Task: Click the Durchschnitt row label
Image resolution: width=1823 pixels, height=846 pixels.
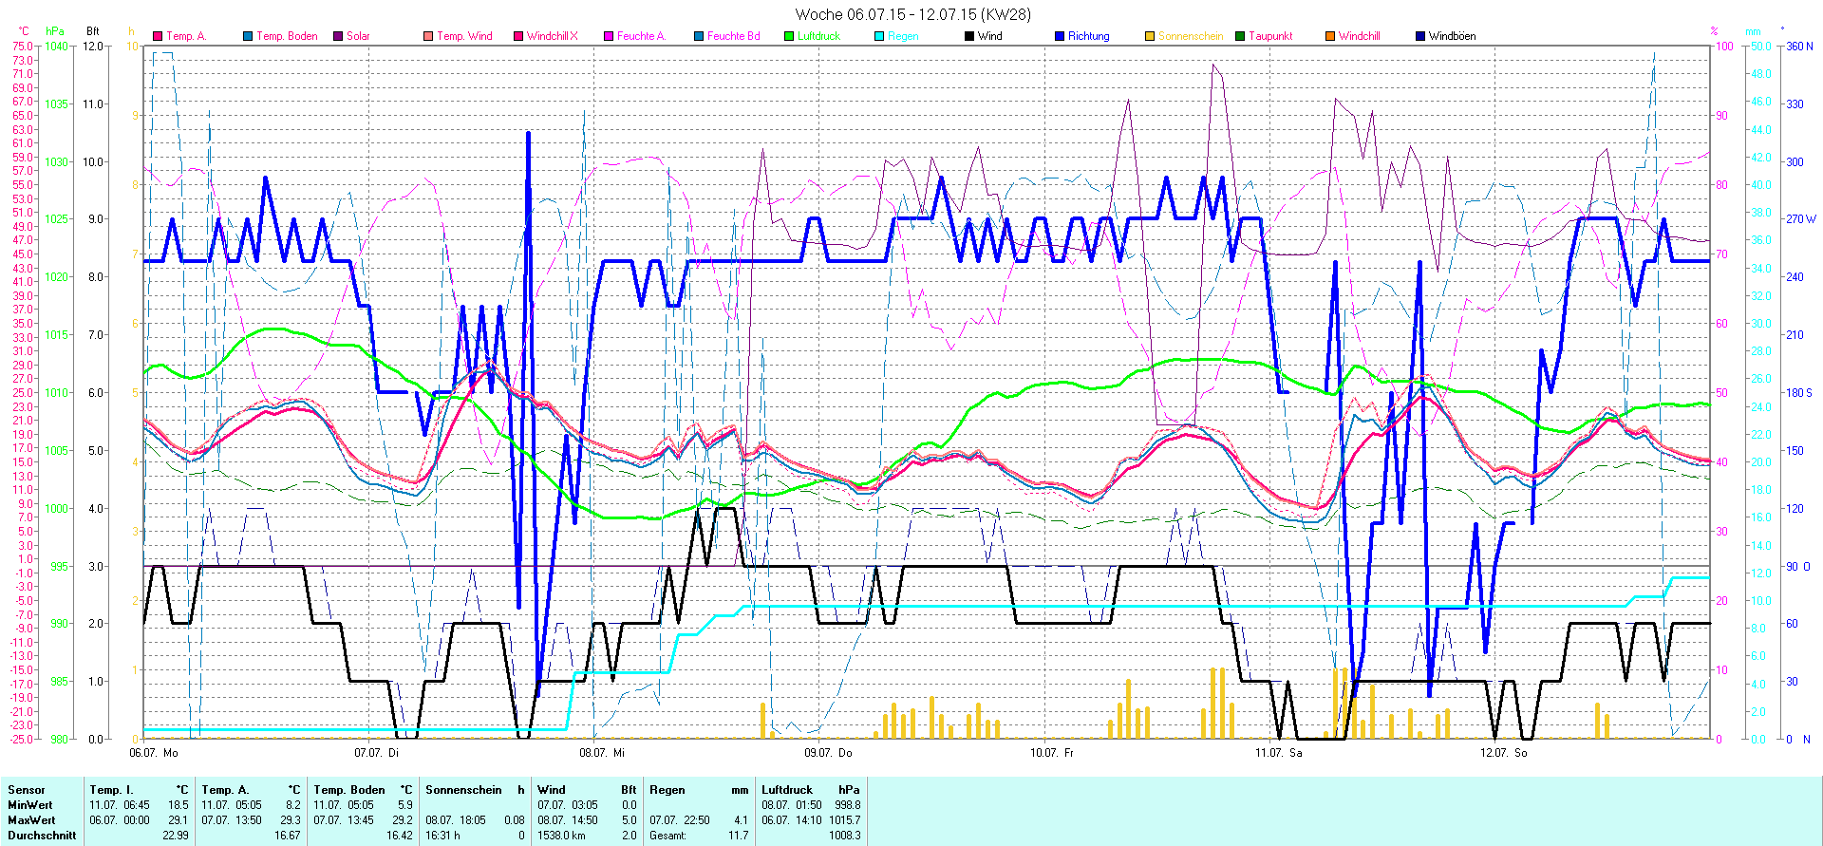Action: point(42,836)
